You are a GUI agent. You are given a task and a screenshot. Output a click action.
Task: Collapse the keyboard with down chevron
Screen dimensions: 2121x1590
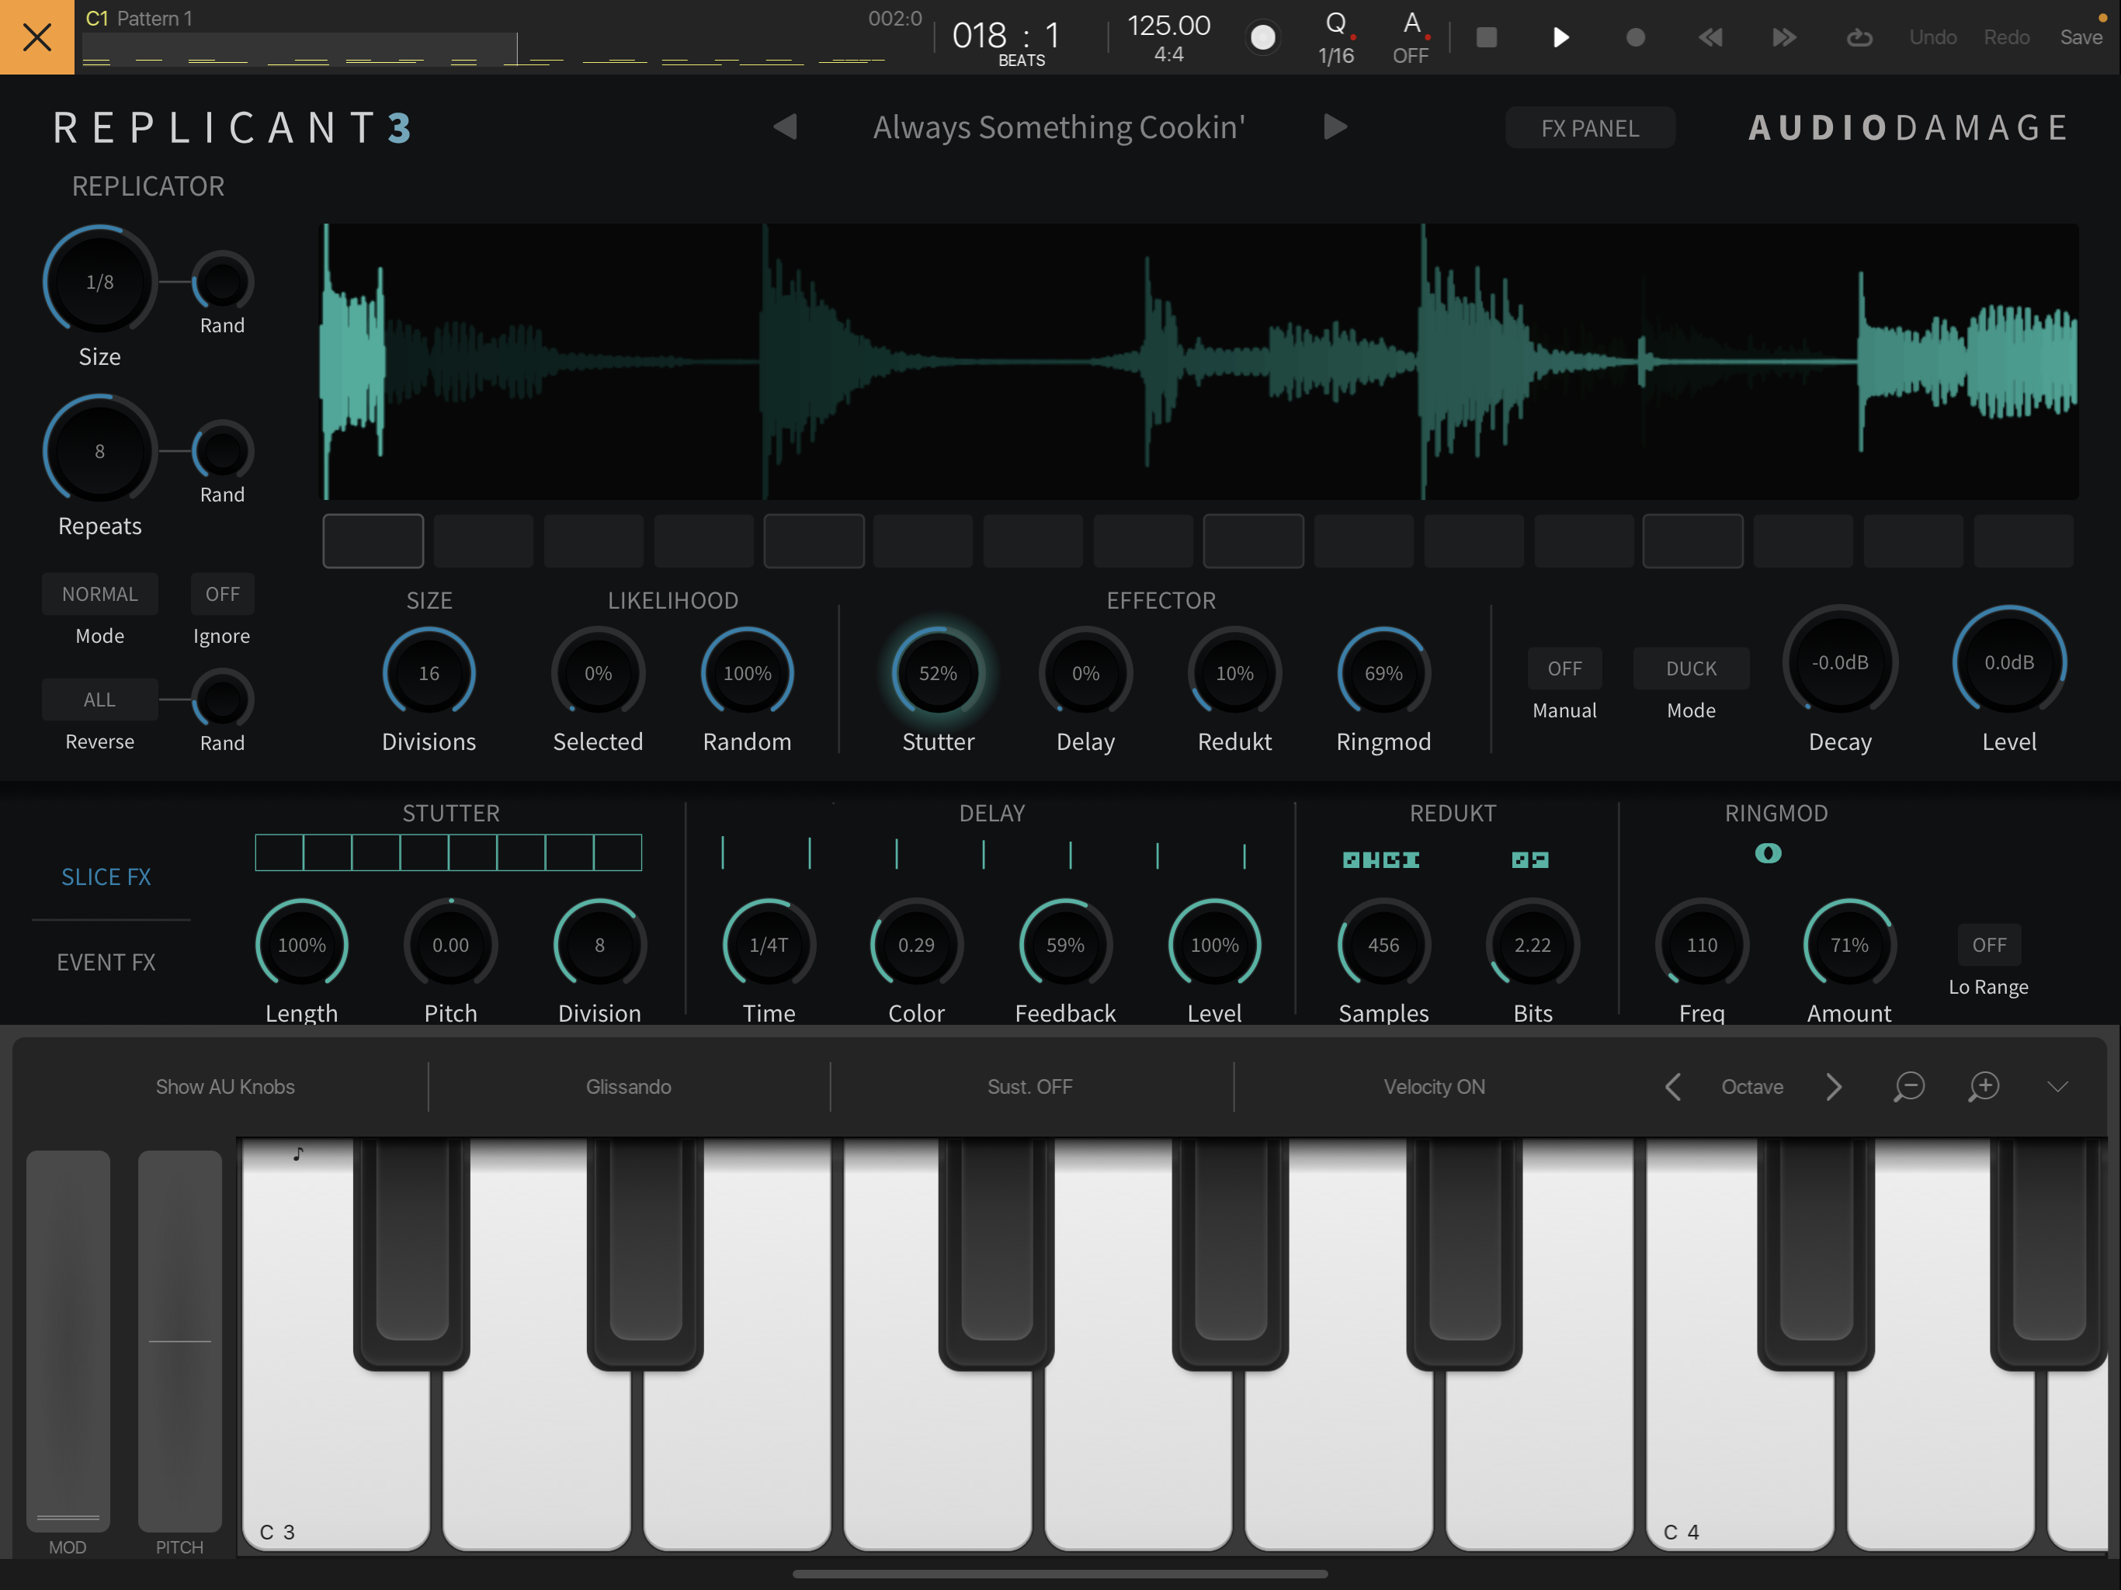pos(2057,1087)
